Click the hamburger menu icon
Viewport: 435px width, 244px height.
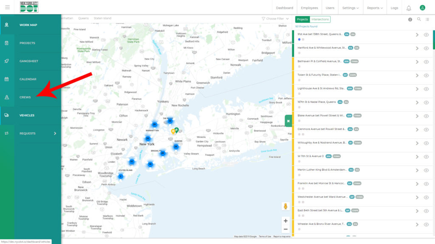[x=7, y=8]
